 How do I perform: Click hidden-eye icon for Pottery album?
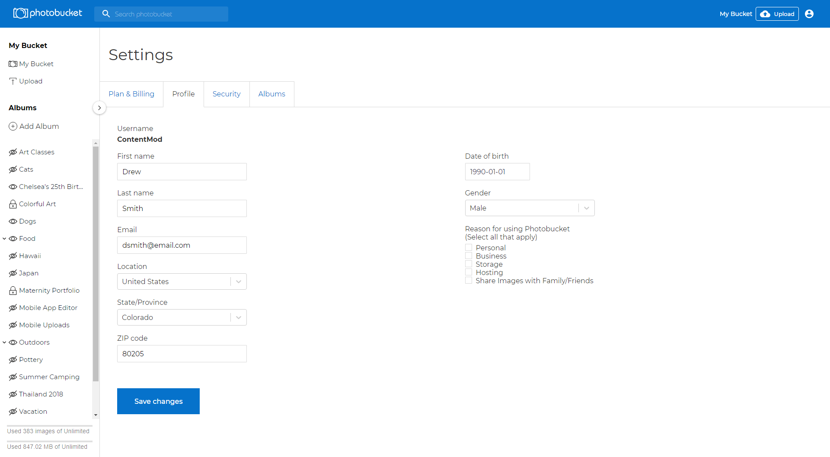tap(13, 360)
